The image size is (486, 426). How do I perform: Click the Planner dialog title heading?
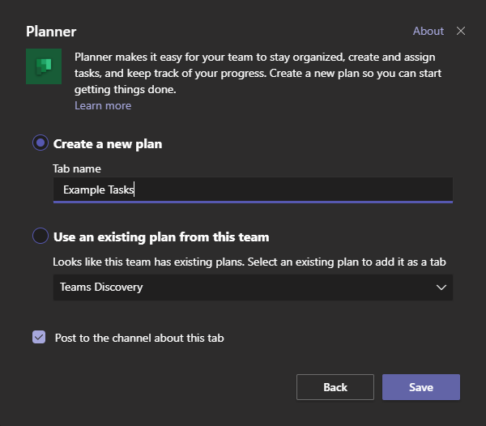pos(51,32)
